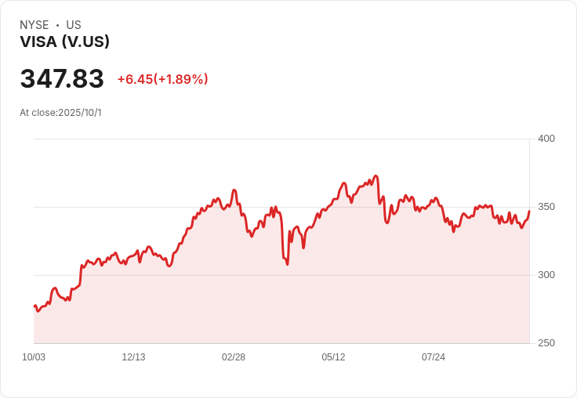577x398 pixels.
Task: Click the +6.45(+1.89%) price change
Action: (x=162, y=79)
